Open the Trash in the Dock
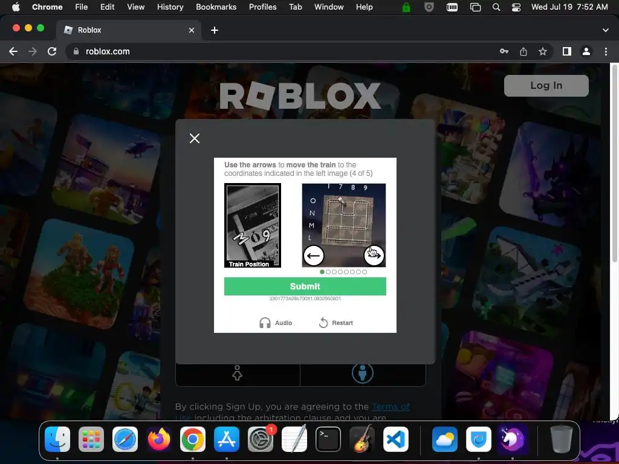The height and width of the screenshot is (464, 619). pos(561,439)
